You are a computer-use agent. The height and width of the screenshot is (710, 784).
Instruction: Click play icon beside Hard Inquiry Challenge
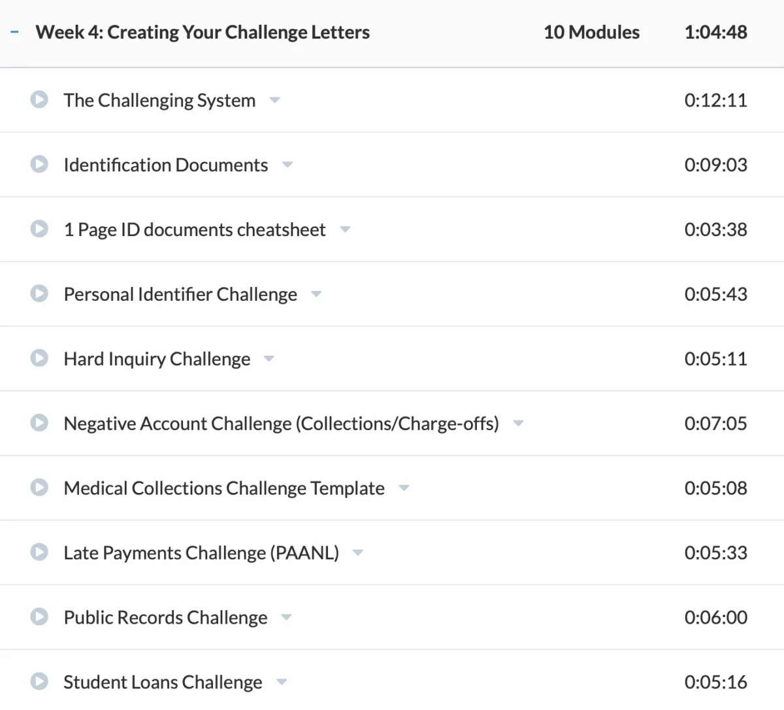point(39,358)
